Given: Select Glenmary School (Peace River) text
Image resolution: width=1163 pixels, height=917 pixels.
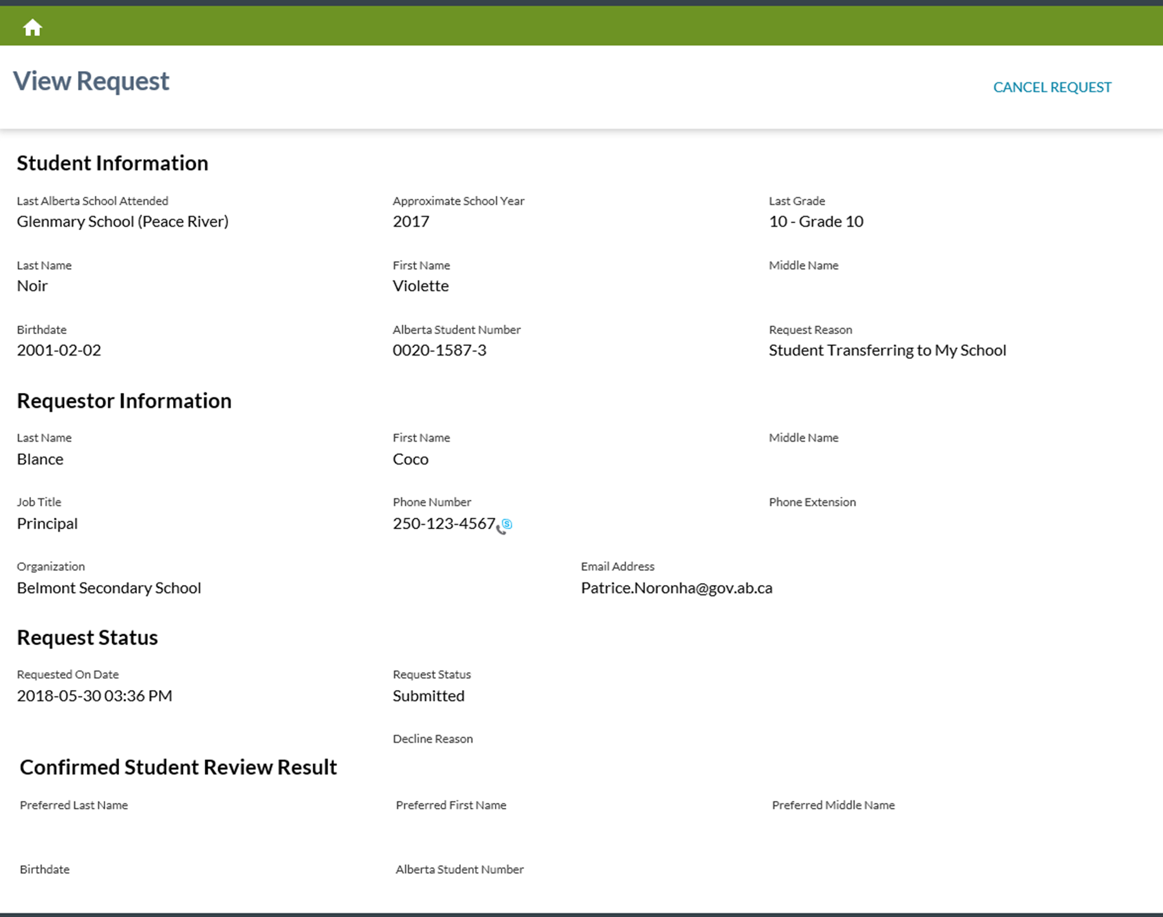Looking at the screenshot, I should click(x=122, y=221).
